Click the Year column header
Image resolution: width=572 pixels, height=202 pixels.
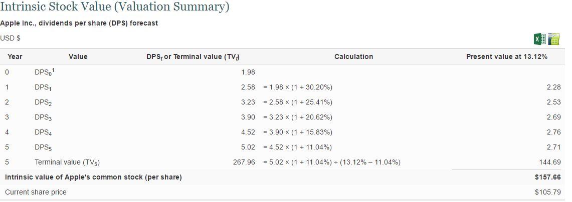point(15,56)
